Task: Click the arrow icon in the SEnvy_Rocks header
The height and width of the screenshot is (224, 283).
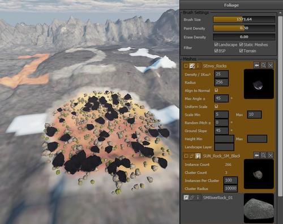Action: coord(256,66)
